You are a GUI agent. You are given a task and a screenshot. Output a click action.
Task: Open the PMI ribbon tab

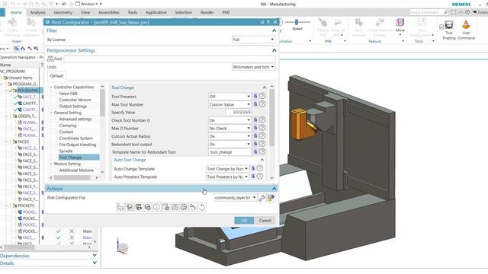pos(226,12)
